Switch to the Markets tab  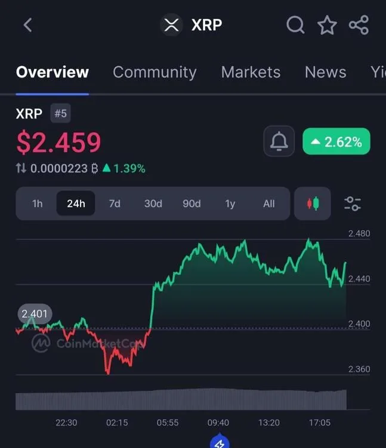click(x=251, y=72)
